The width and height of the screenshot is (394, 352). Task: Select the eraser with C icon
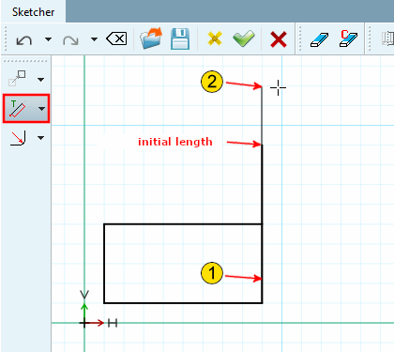[x=348, y=38]
